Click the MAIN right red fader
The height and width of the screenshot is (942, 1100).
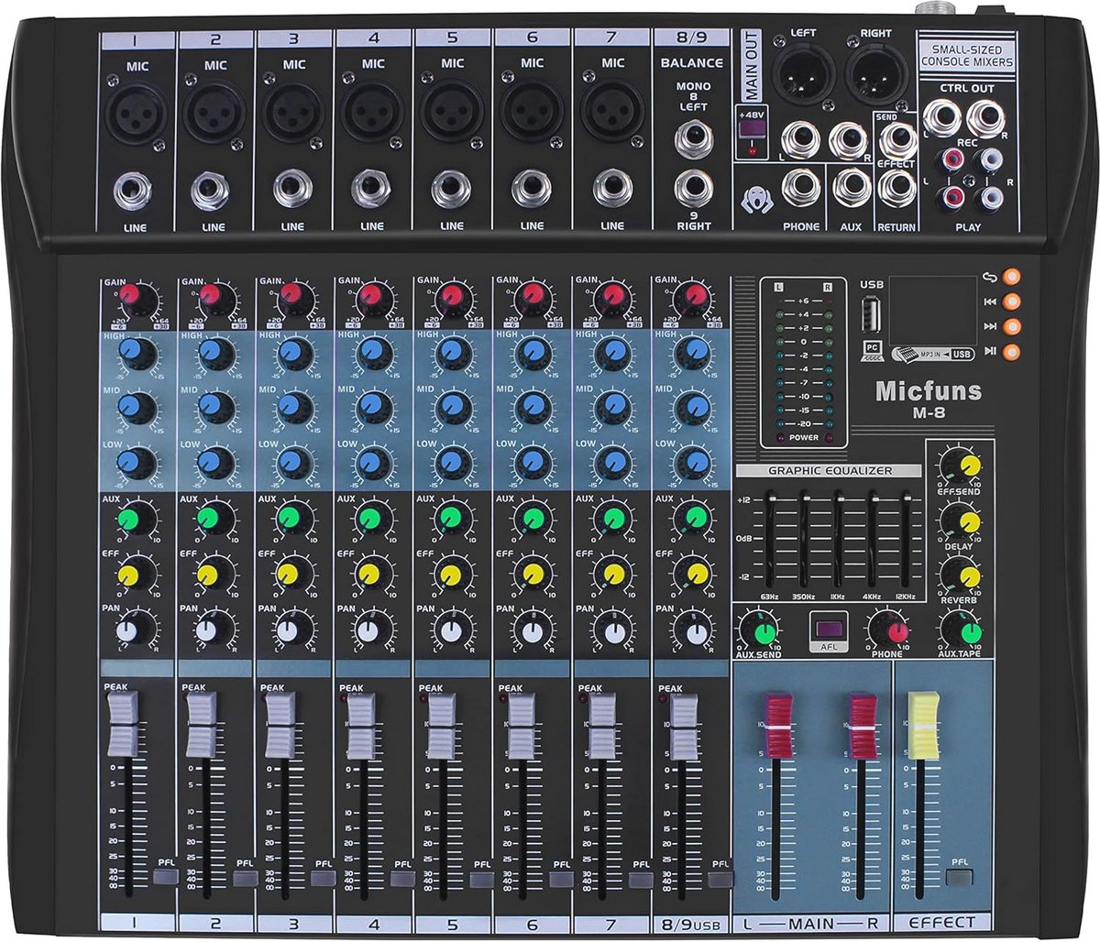click(x=863, y=726)
